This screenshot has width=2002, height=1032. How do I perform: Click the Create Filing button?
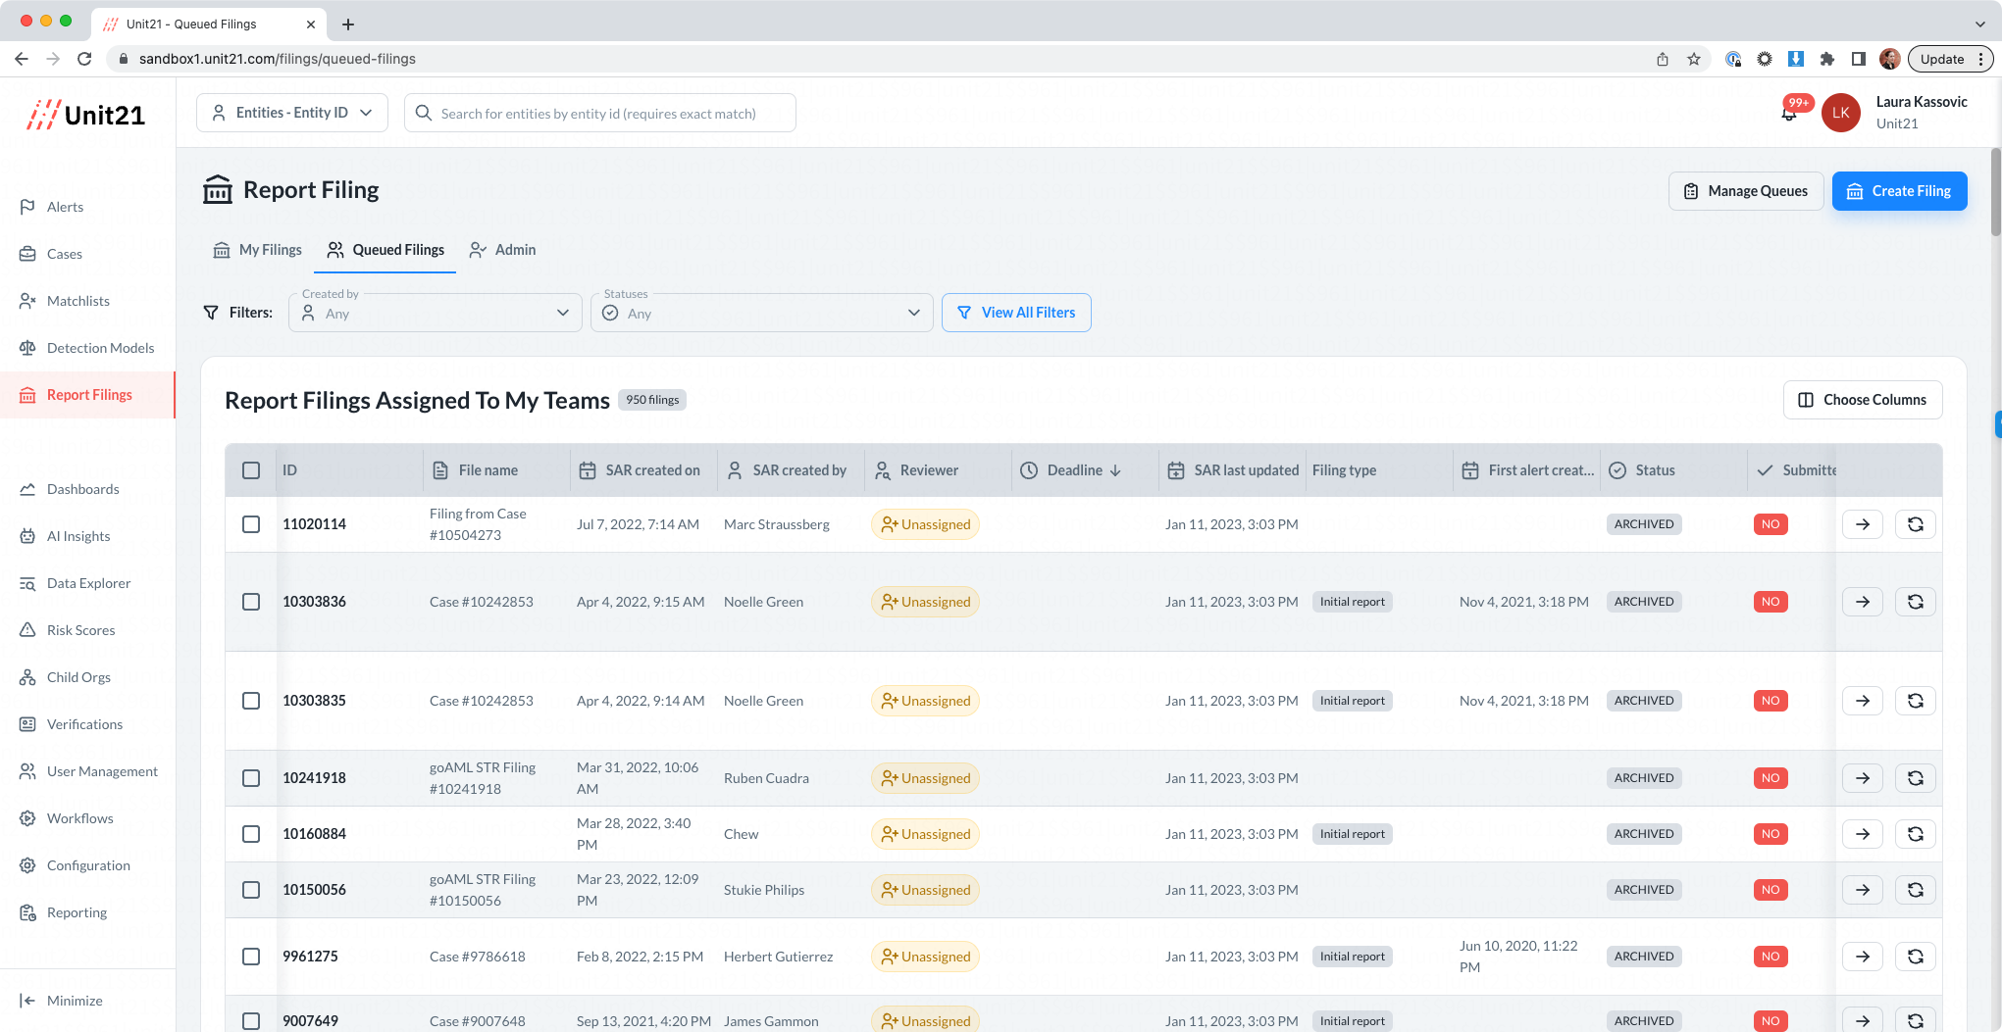click(x=1899, y=191)
